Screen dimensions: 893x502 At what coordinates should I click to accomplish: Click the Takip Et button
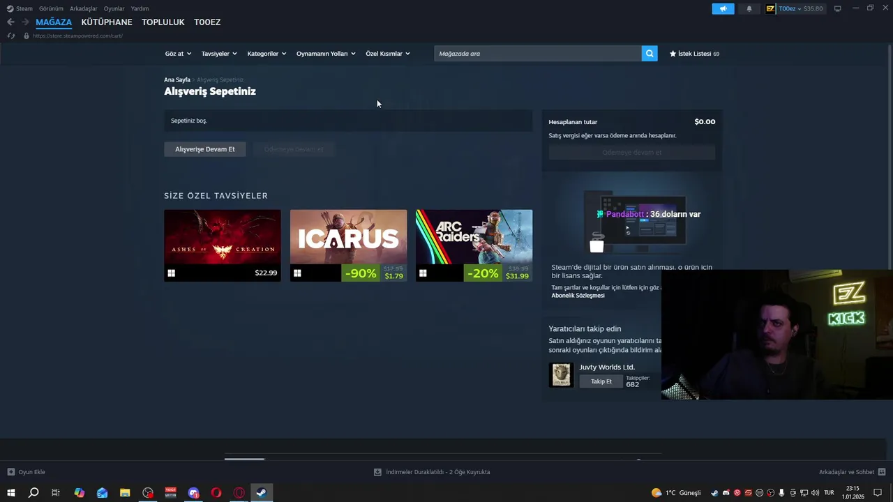click(601, 381)
